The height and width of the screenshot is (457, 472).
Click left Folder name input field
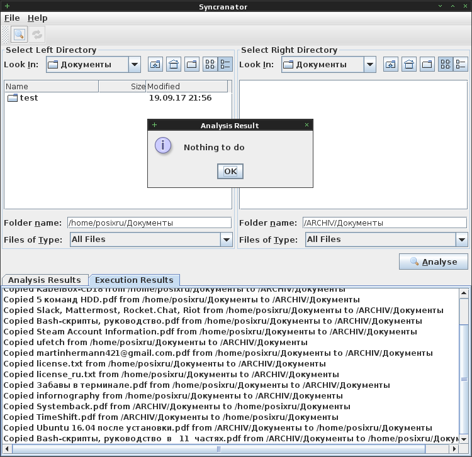click(149, 223)
